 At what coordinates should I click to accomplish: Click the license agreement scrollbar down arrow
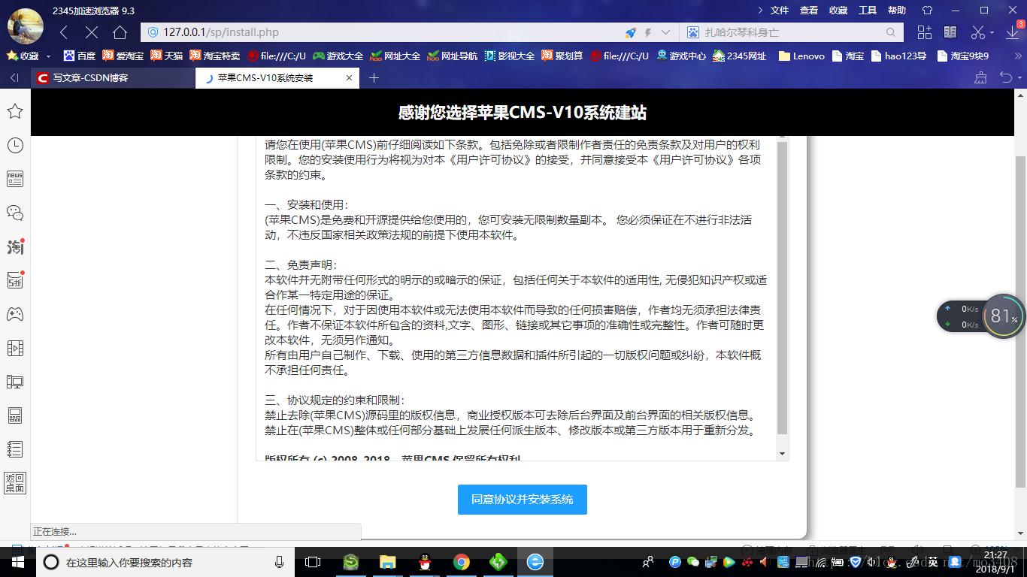click(782, 454)
